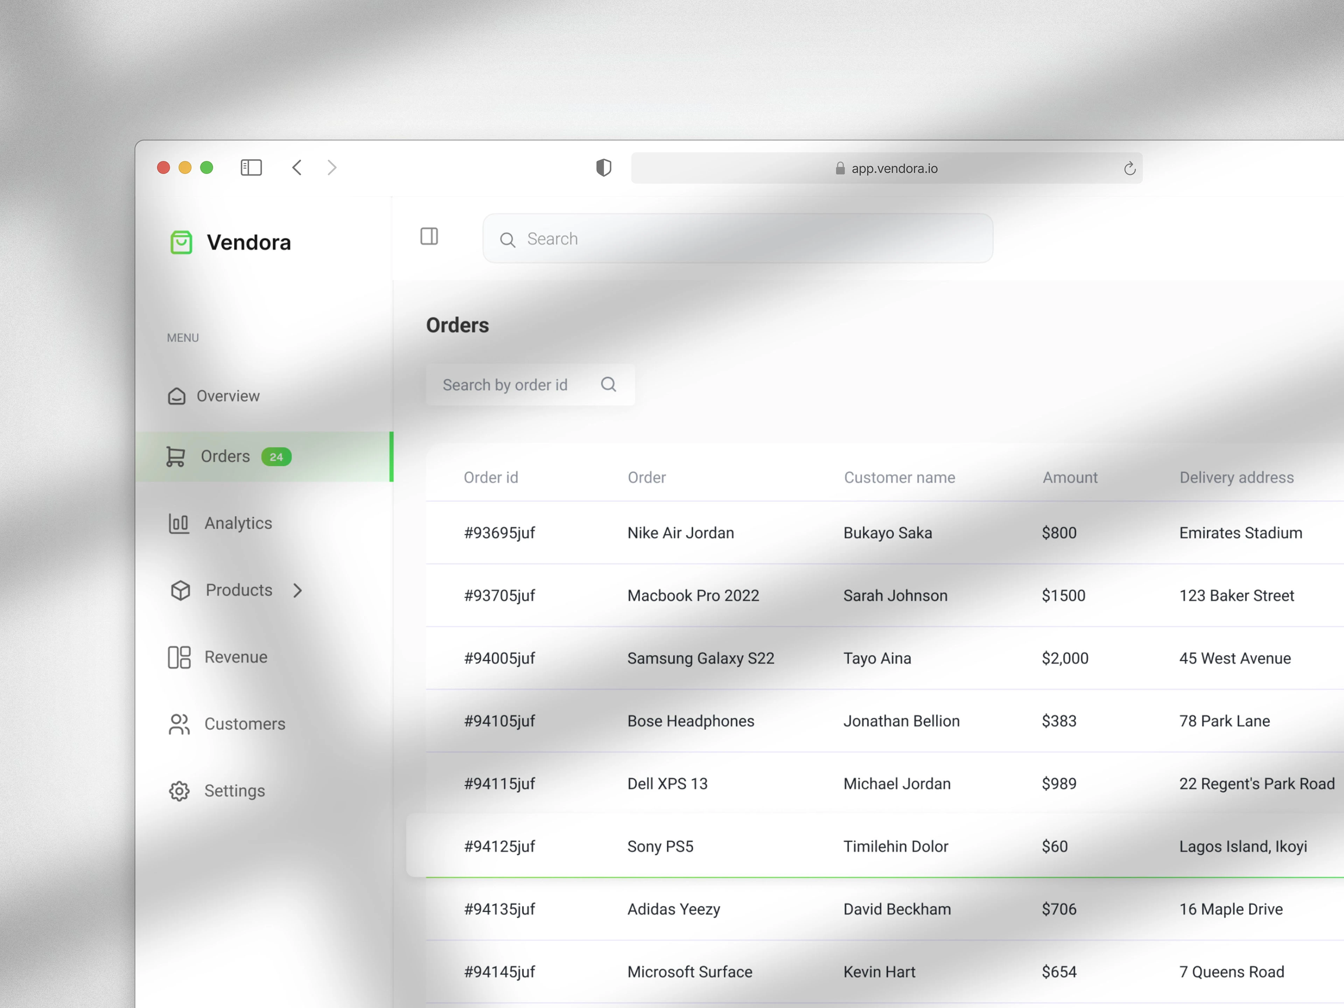Click the order id search magnifier icon
Image resolution: width=1344 pixels, height=1008 pixels.
608,385
